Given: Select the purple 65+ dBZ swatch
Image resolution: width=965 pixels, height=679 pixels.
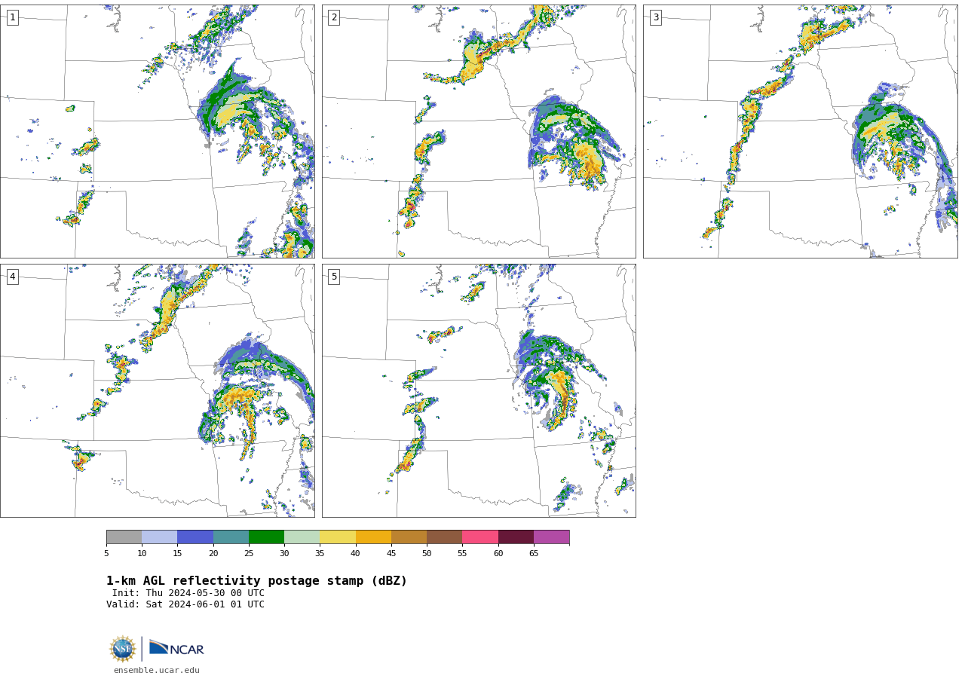Looking at the screenshot, I should 551,537.
